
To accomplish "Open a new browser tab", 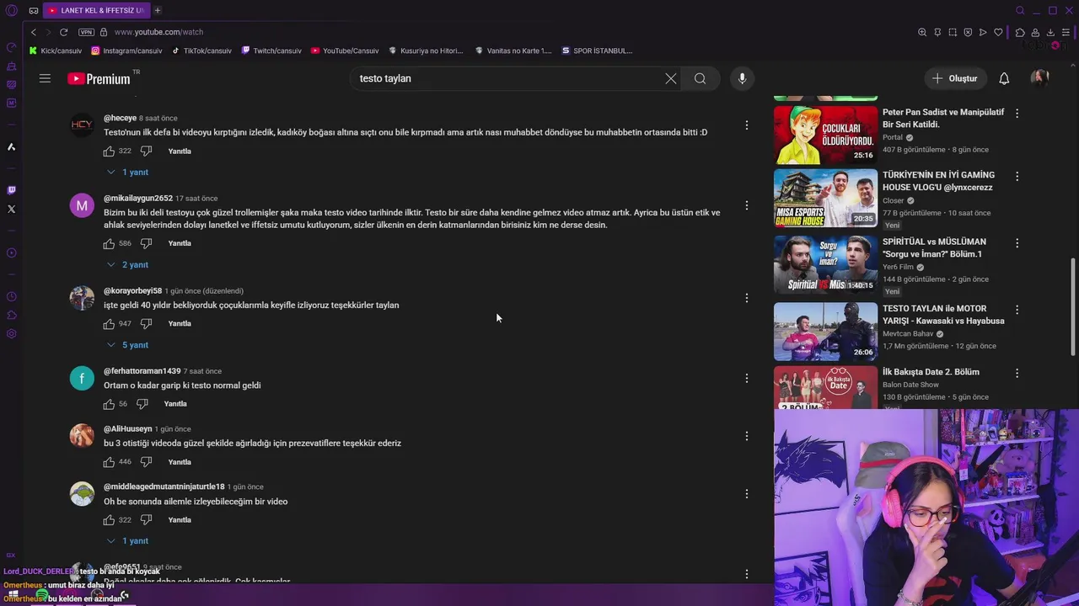I will tap(158, 10).
